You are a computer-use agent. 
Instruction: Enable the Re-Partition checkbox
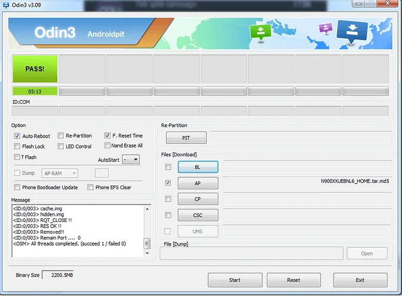coord(61,135)
